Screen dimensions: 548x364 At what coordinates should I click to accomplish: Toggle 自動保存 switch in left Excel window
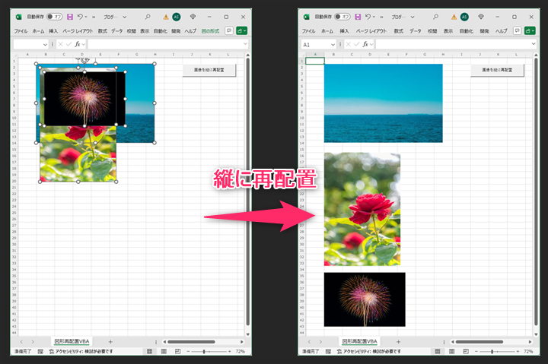pos(54,16)
